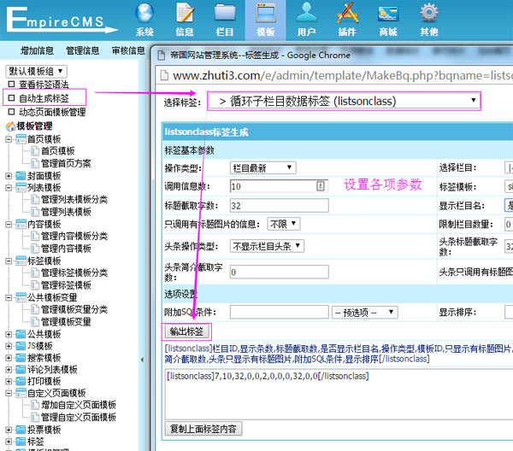513x451 pixels.
Task: Collapse the sidebar with arrow handle
Action: coord(142,360)
